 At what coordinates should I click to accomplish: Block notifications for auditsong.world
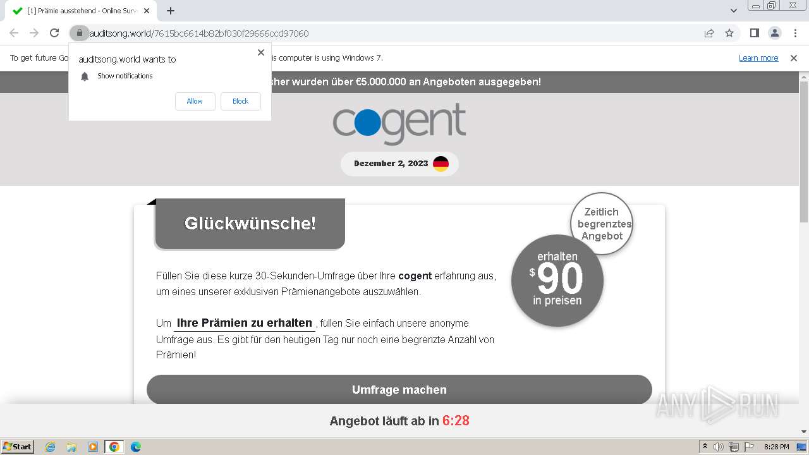pyautogui.click(x=240, y=101)
